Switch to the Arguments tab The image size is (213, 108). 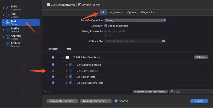click(x=116, y=12)
